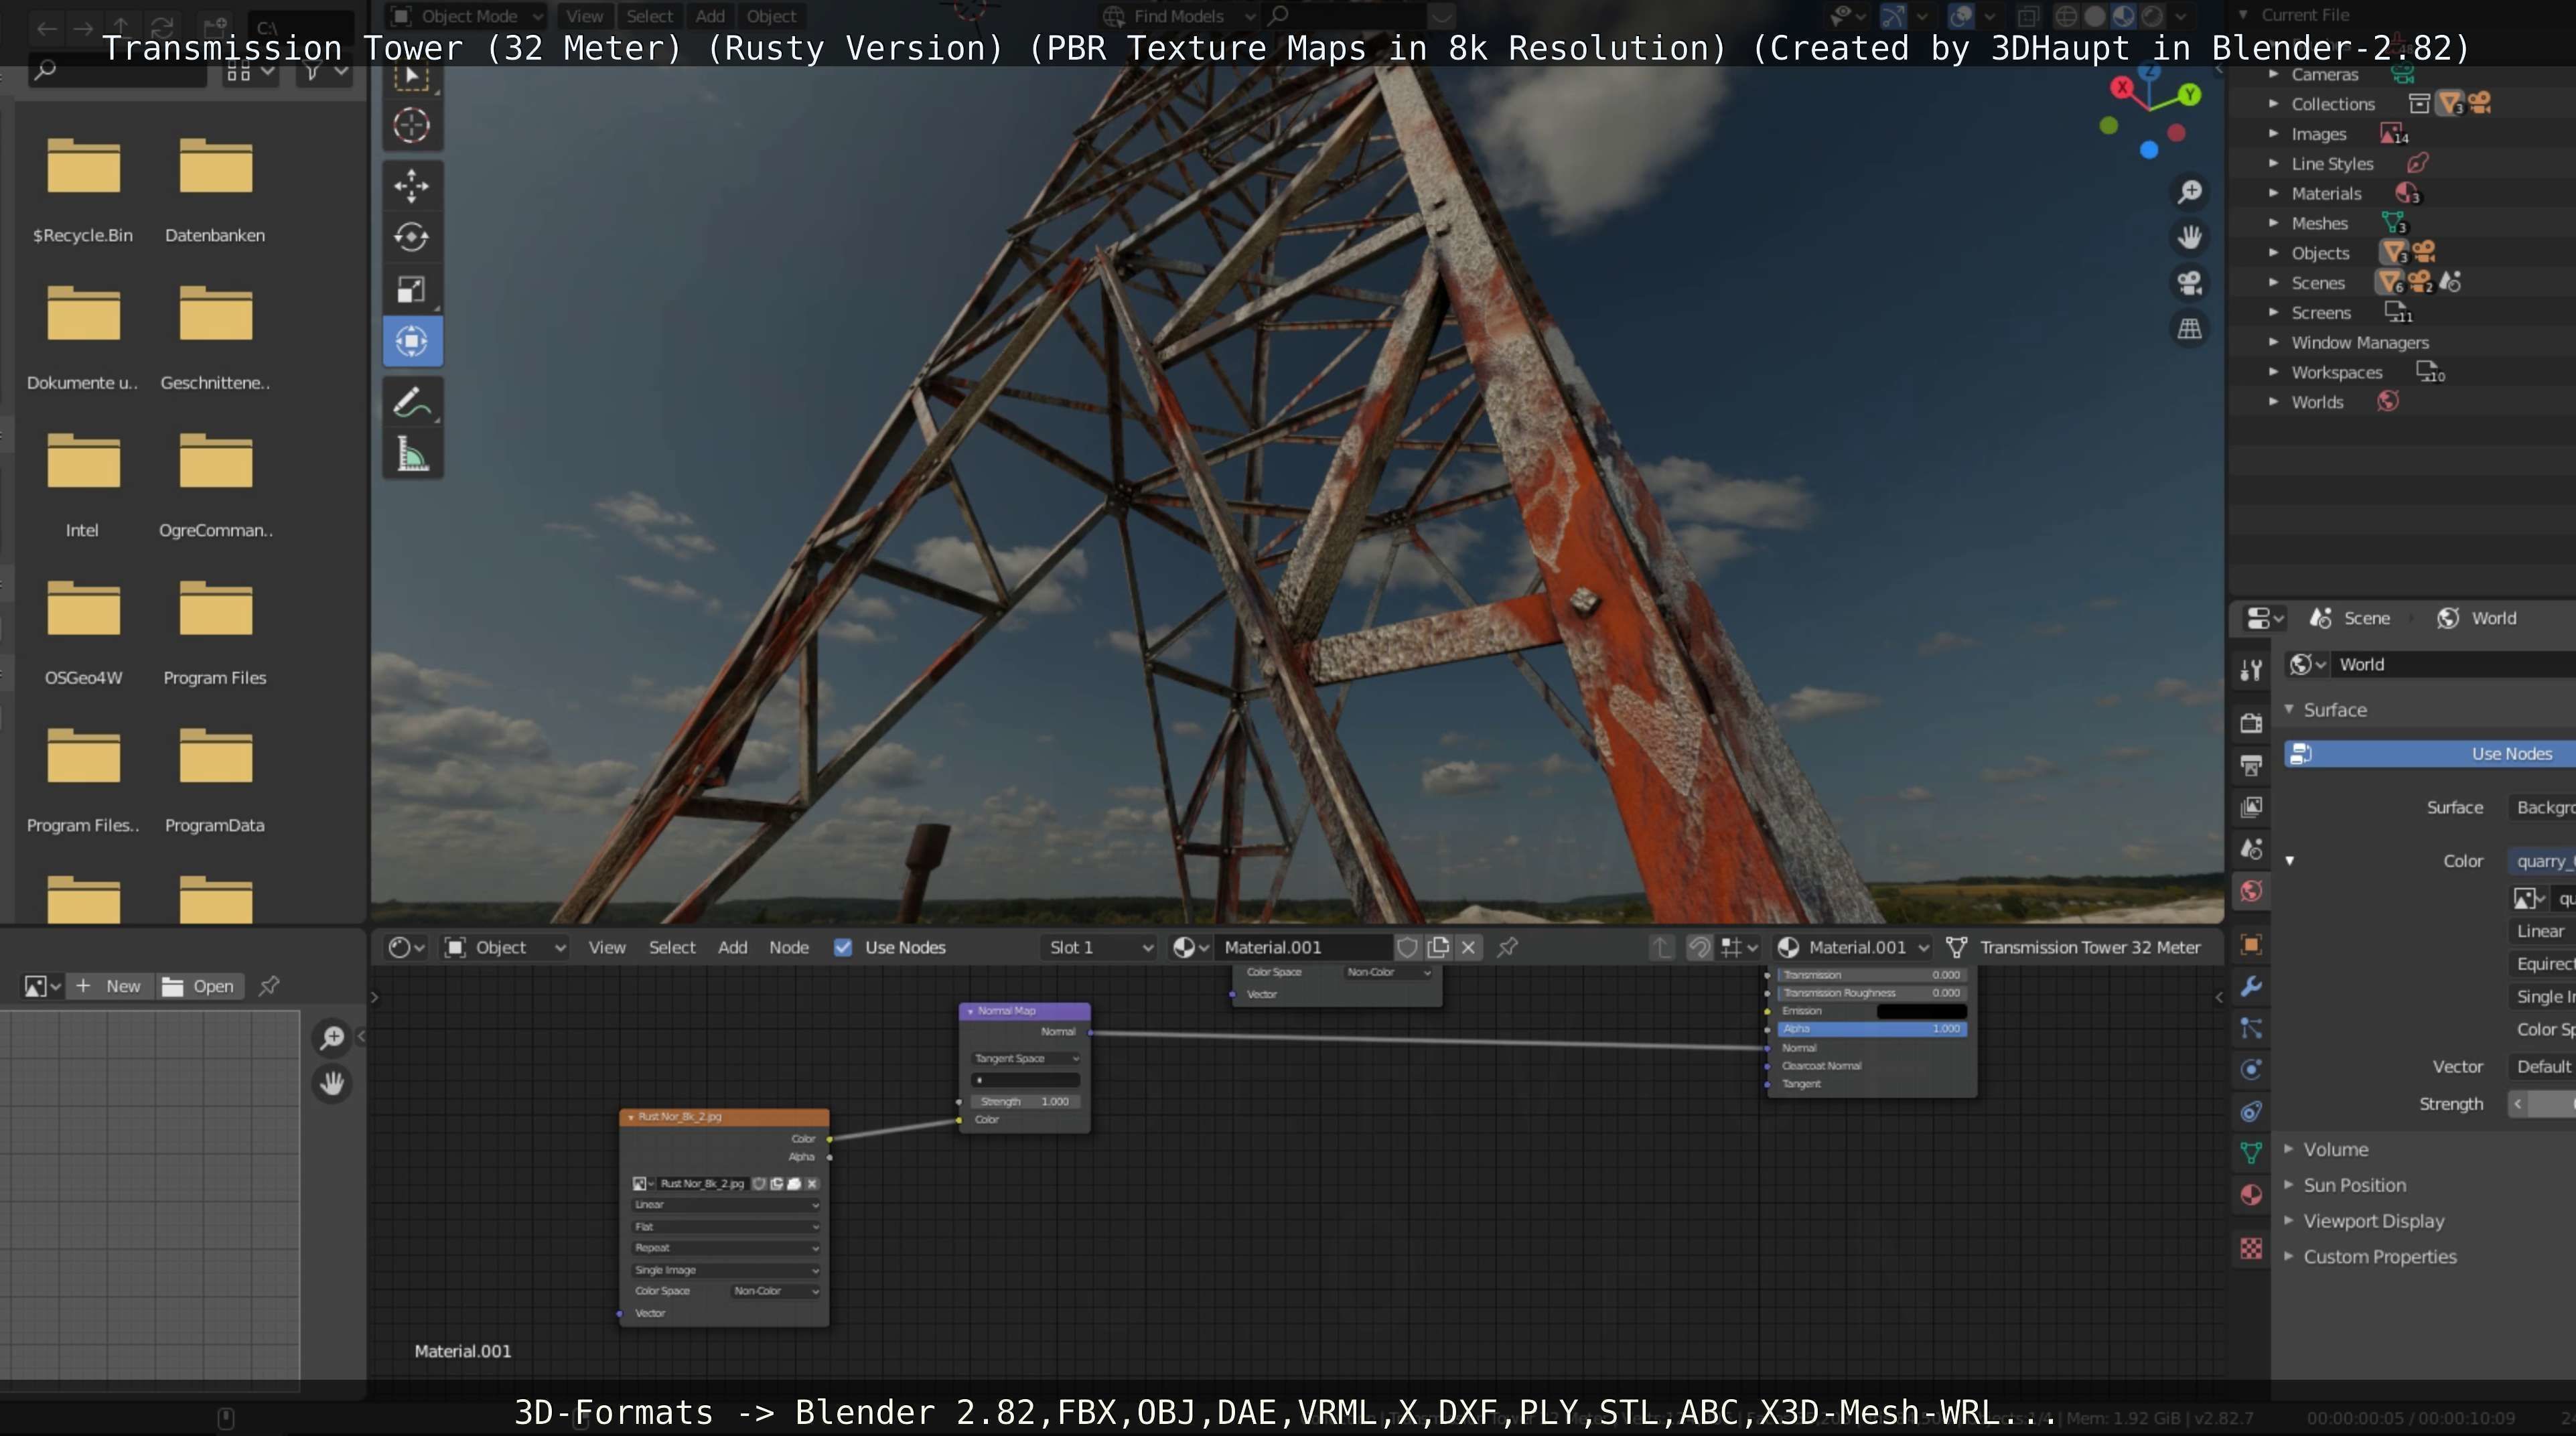Expand the Custom Properties panel
Screen dimensions: 2576x1436
(x=2380, y=1256)
